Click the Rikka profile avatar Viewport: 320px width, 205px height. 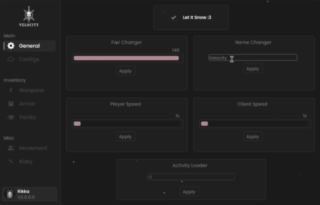(x=10, y=194)
